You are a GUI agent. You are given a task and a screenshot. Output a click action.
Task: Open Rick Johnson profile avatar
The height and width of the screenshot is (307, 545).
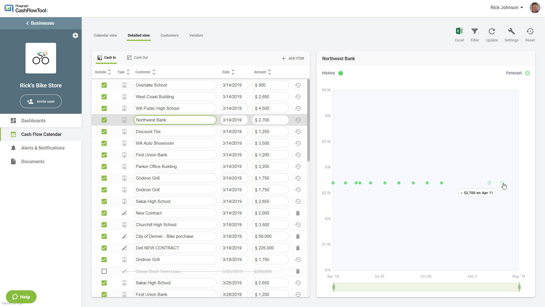pos(535,8)
